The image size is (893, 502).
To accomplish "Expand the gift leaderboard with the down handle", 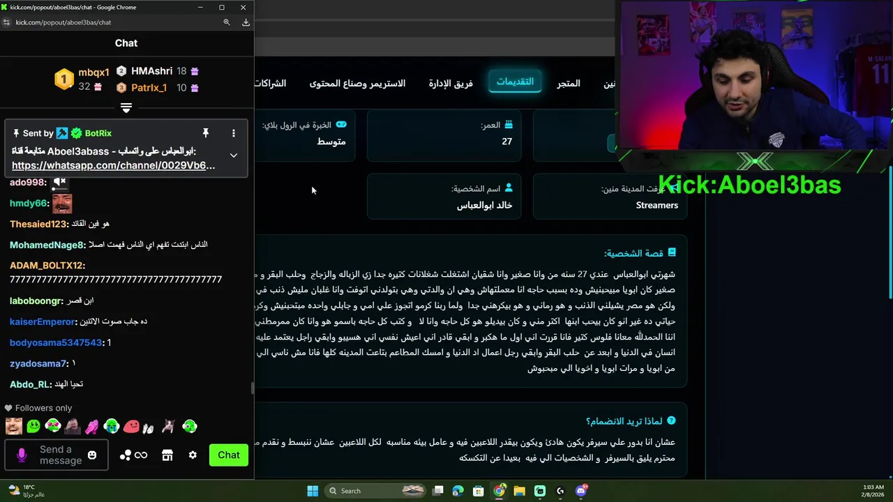I will click(x=126, y=108).
